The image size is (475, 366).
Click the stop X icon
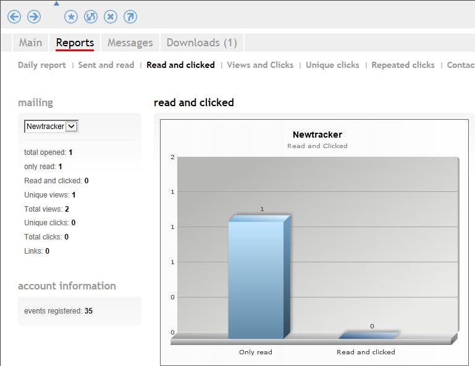coord(111,17)
